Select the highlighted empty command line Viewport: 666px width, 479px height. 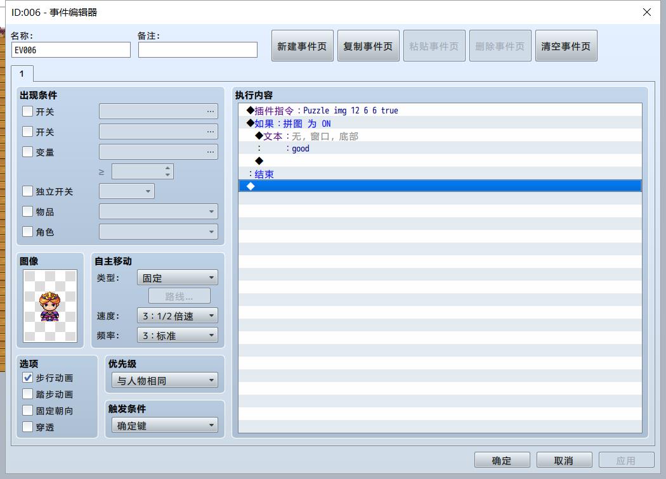[x=440, y=186]
